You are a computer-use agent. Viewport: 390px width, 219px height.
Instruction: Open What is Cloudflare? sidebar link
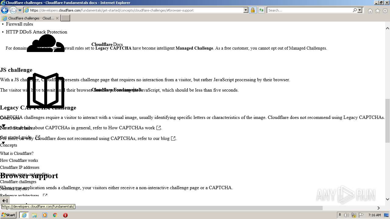pyautogui.click(x=17, y=153)
